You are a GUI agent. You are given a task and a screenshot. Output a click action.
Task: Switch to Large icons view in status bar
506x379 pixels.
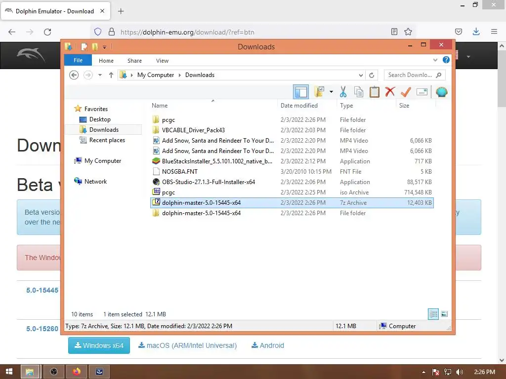click(x=444, y=314)
